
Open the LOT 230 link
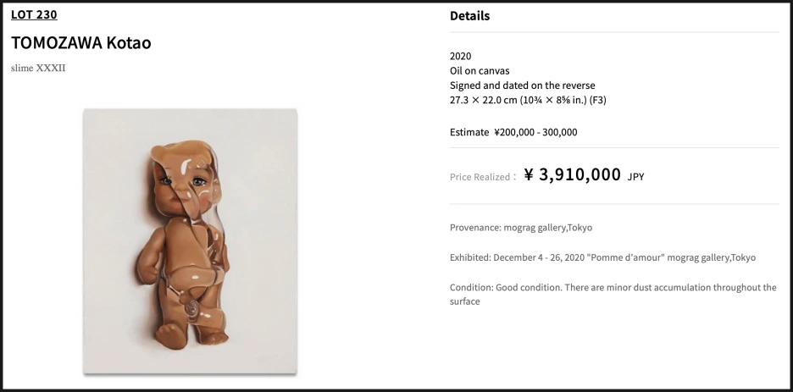coord(34,14)
